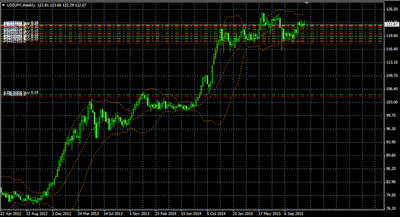Select the #79626958 buy 0.10 order label
This screenshot has width=400, height=217.
[21, 93]
